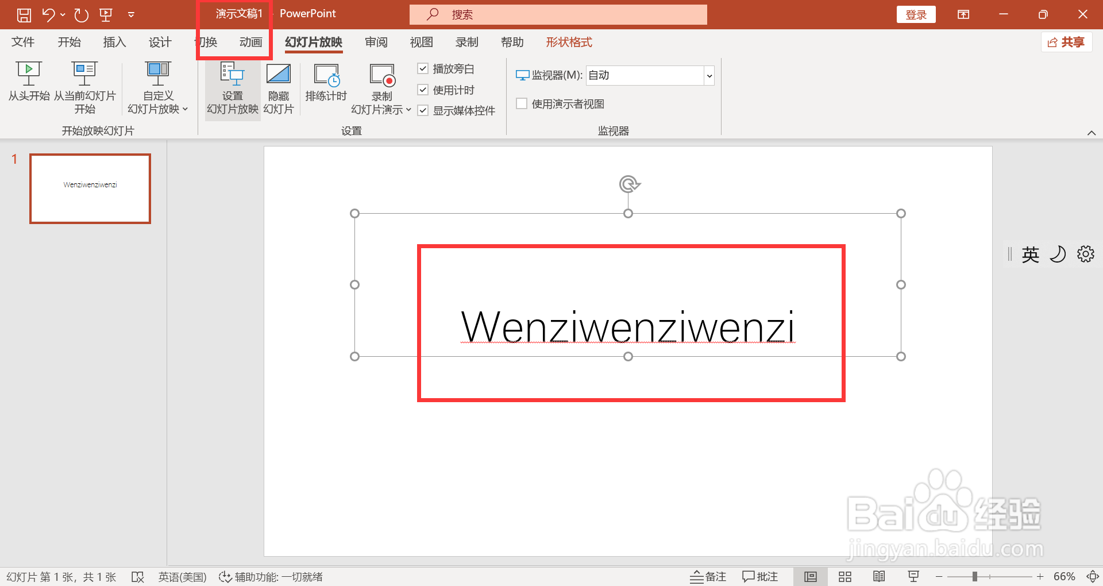Start 排练计时 rehearsal timing

pyautogui.click(x=326, y=82)
